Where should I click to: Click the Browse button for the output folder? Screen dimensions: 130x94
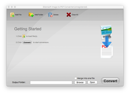coord(80,82)
